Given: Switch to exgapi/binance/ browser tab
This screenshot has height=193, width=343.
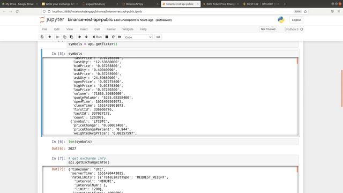Looking at the screenshot, I should click(100, 4).
